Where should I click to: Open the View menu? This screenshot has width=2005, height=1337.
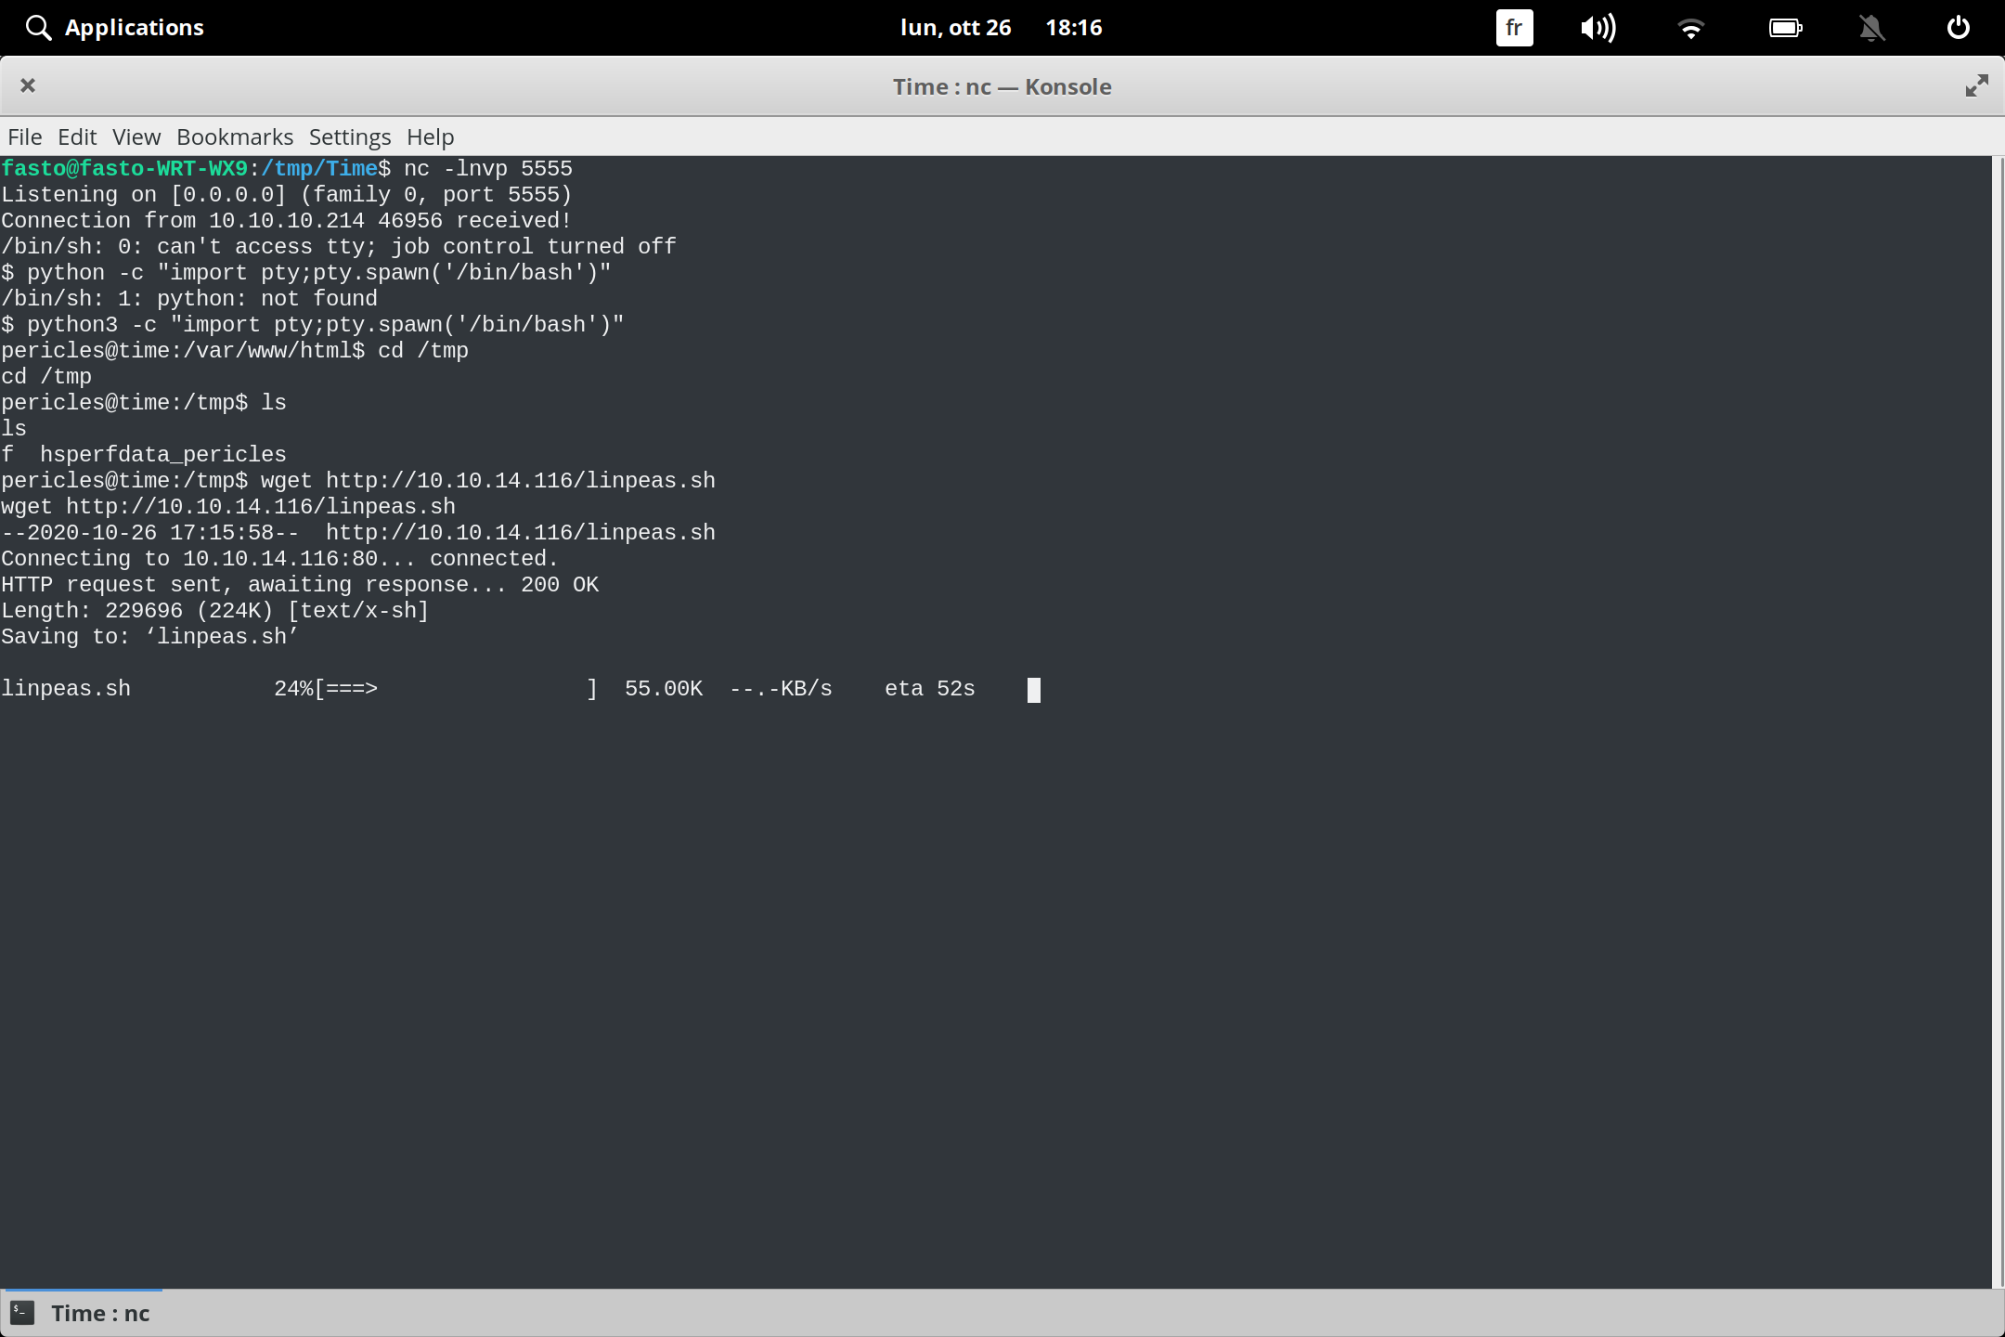tap(136, 136)
